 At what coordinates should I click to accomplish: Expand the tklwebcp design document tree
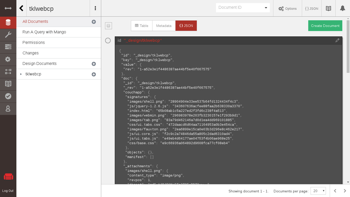pos(21,74)
